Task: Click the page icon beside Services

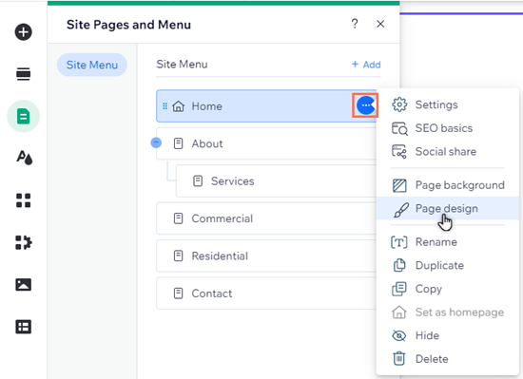Action: [198, 181]
